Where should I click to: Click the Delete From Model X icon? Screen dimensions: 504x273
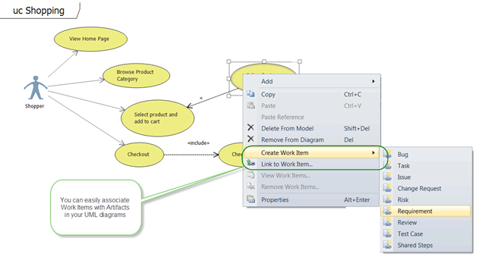point(250,127)
